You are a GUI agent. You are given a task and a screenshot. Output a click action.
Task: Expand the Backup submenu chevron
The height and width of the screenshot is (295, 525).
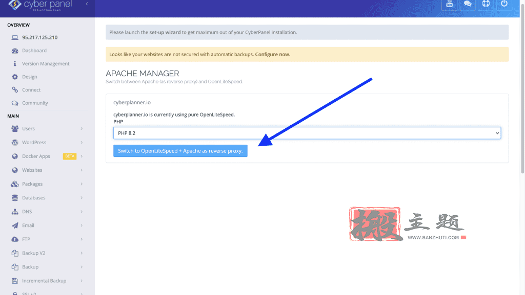(x=82, y=267)
